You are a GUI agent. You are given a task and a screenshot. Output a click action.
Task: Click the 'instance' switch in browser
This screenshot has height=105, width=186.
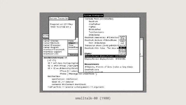point(73,55)
